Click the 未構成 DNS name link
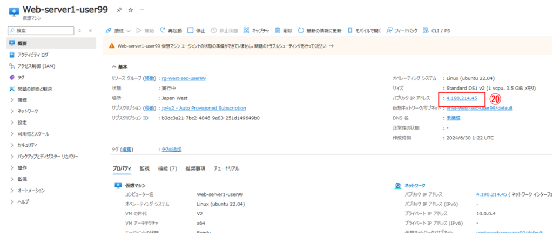Image resolution: width=553 pixels, height=250 pixels. pyautogui.click(x=453, y=118)
